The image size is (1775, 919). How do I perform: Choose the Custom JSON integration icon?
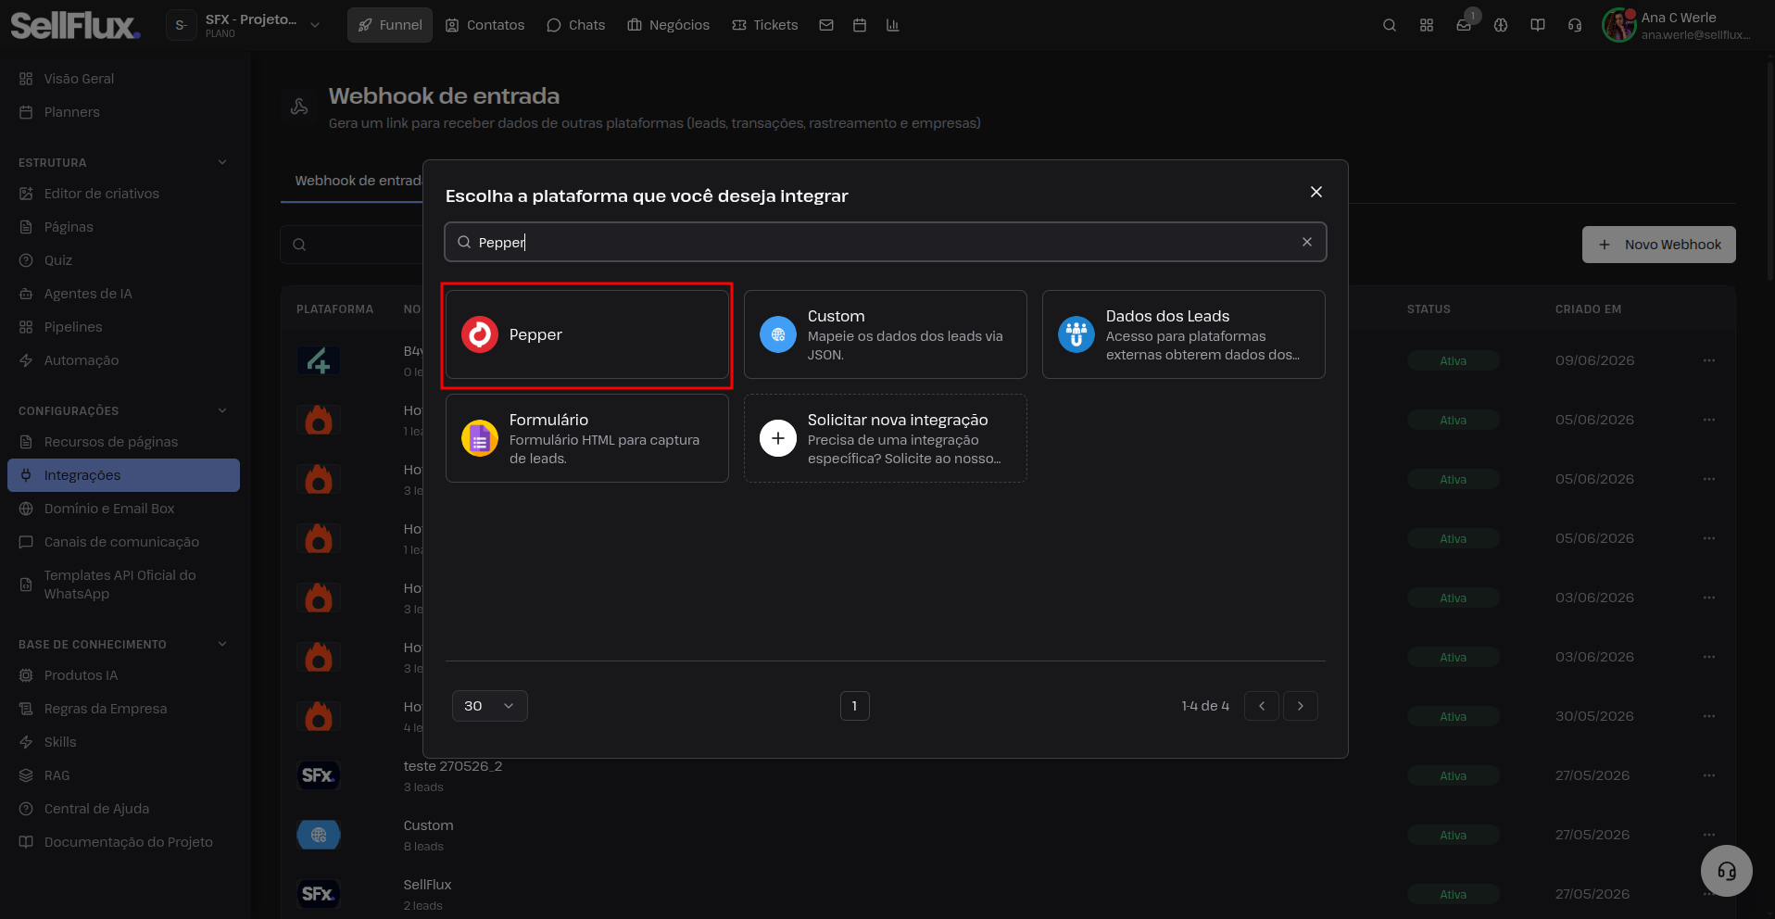tap(778, 334)
